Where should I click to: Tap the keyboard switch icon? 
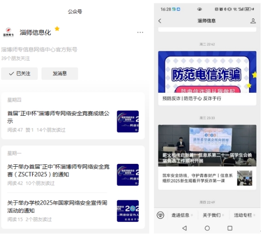[160, 215]
